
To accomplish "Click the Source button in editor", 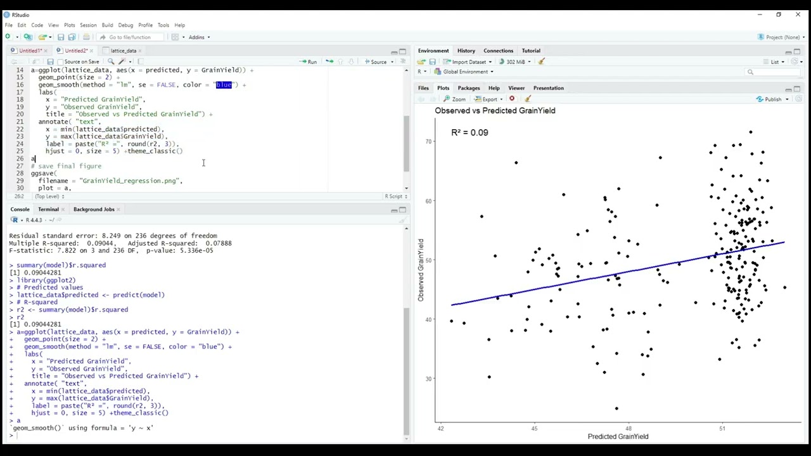I will pyautogui.click(x=376, y=61).
